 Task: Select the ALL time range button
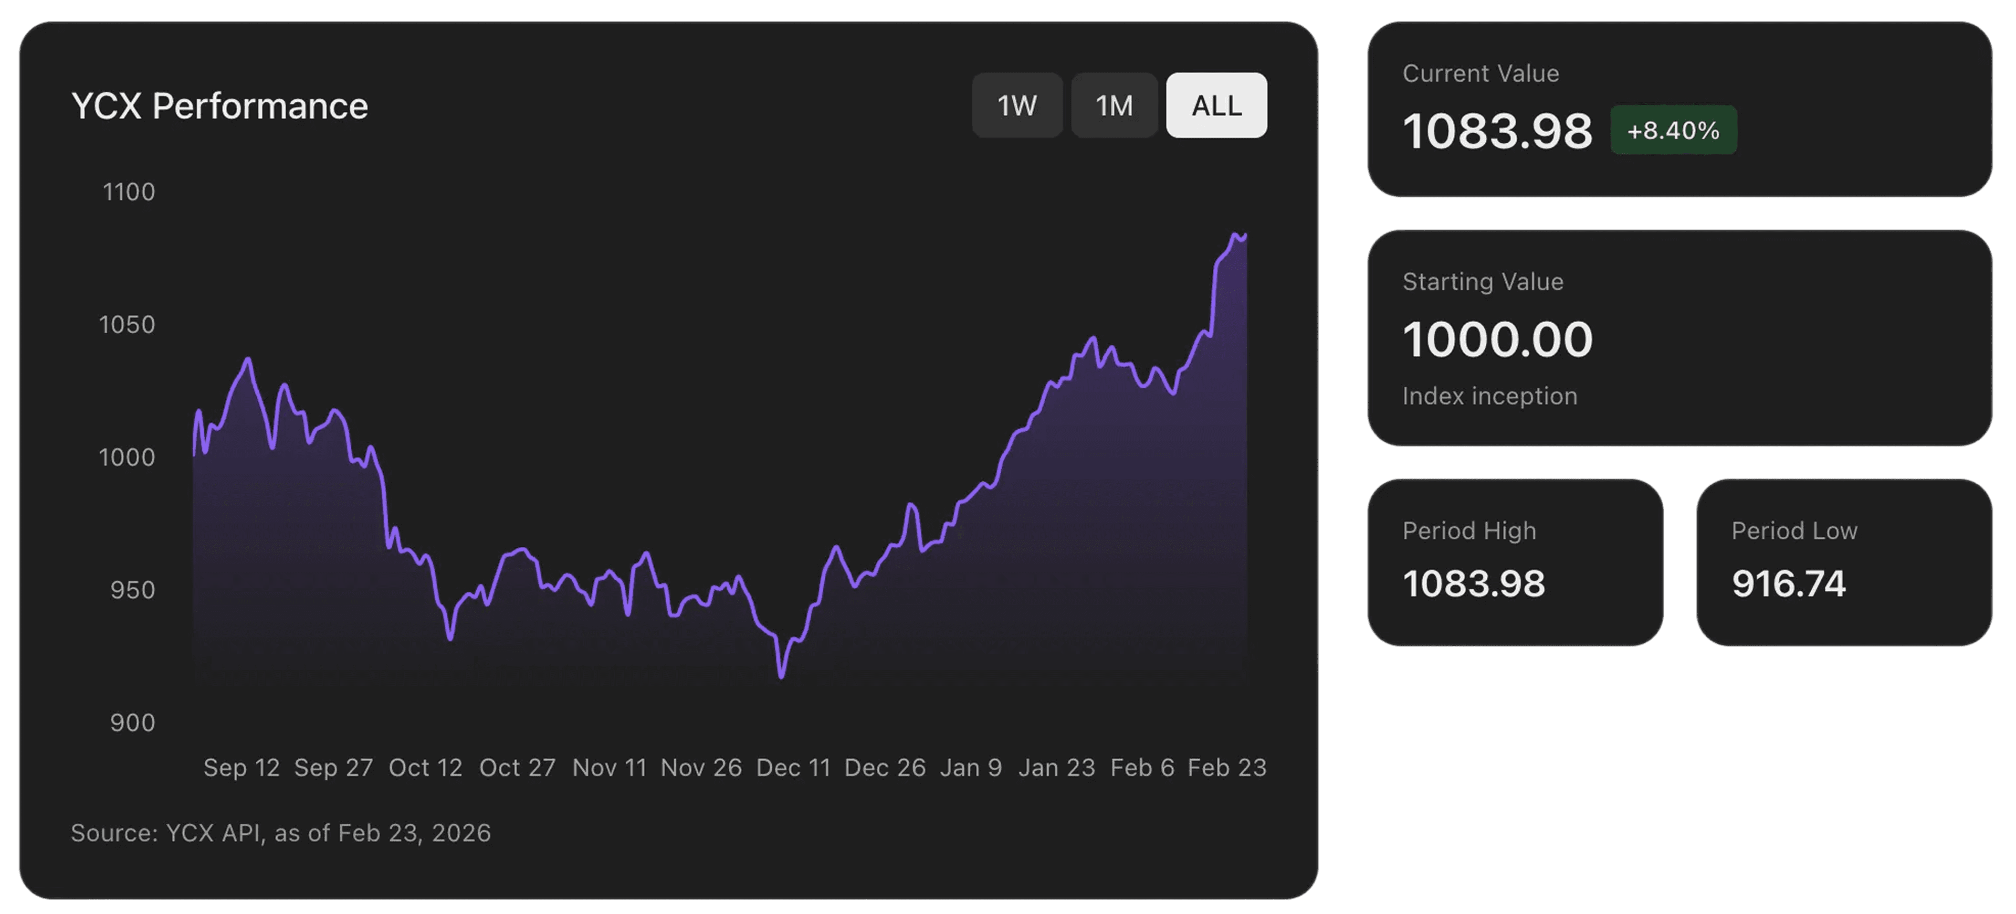coord(1216,105)
